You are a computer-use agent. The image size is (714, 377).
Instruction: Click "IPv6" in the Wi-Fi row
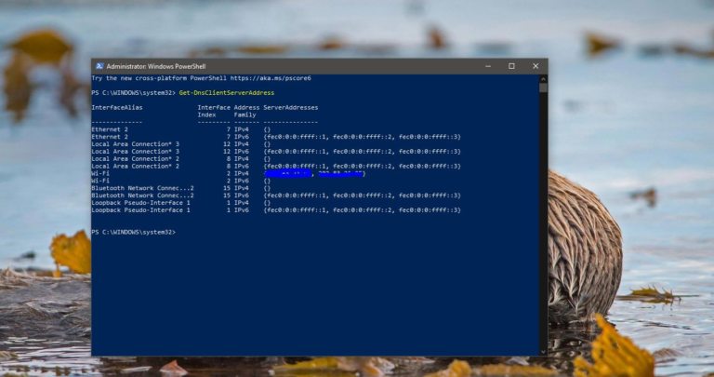(x=242, y=181)
